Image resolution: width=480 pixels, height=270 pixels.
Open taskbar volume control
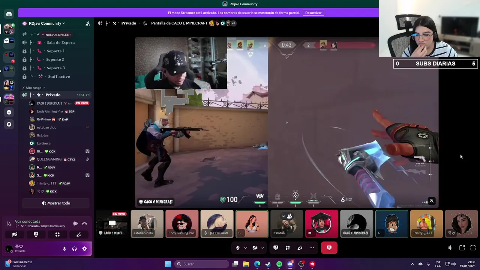point(453,264)
